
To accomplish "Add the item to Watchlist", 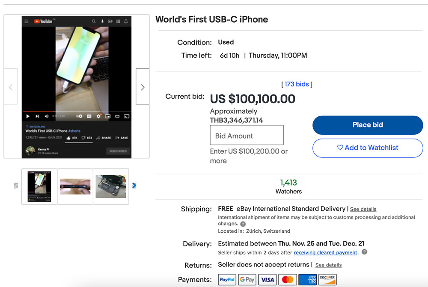I will tap(368, 148).
